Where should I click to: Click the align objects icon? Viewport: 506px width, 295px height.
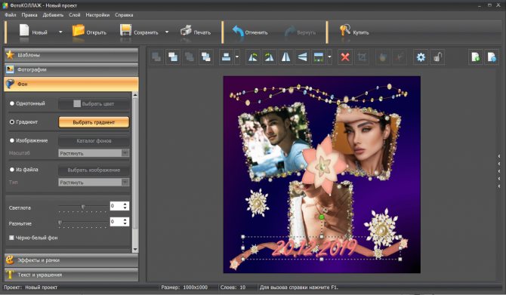pyautogui.click(x=226, y=57)
